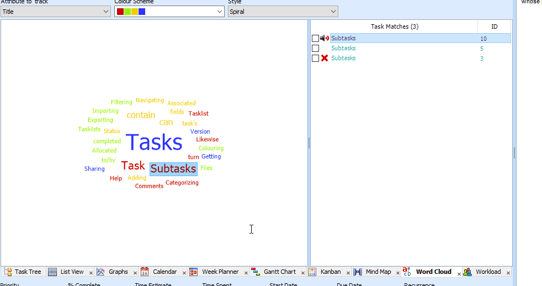The width and height of the screenshot is (542, 286).
Task: Open the Workload tab
Action: [x=488, y=272]
